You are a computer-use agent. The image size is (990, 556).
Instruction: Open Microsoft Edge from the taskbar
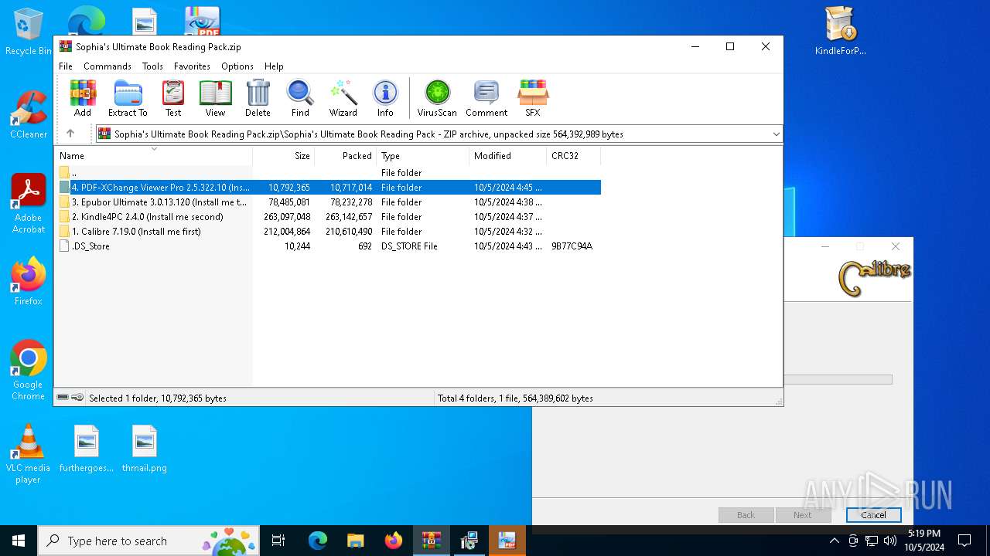coord(318,541)
